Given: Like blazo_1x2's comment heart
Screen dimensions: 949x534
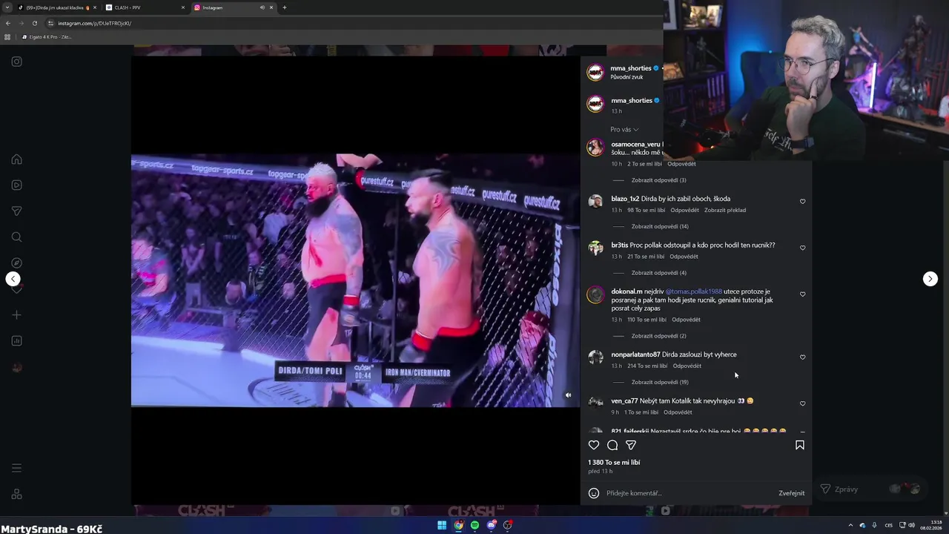Looking at the screenshot, I should [802, 202].
